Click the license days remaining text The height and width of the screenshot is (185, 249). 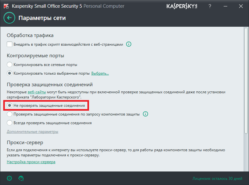click(217, 178)
